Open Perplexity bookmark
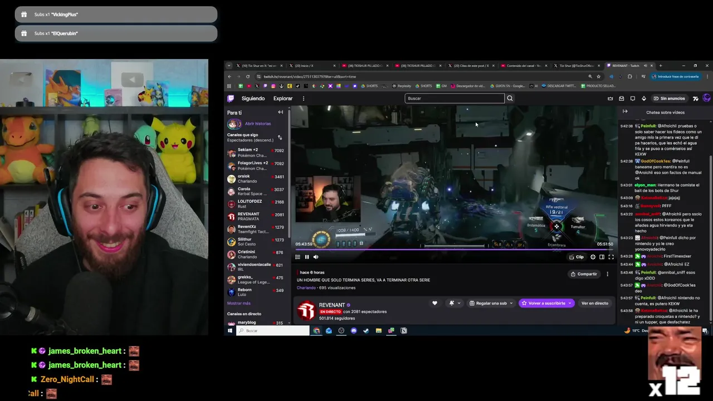 (x=402, y=86)
